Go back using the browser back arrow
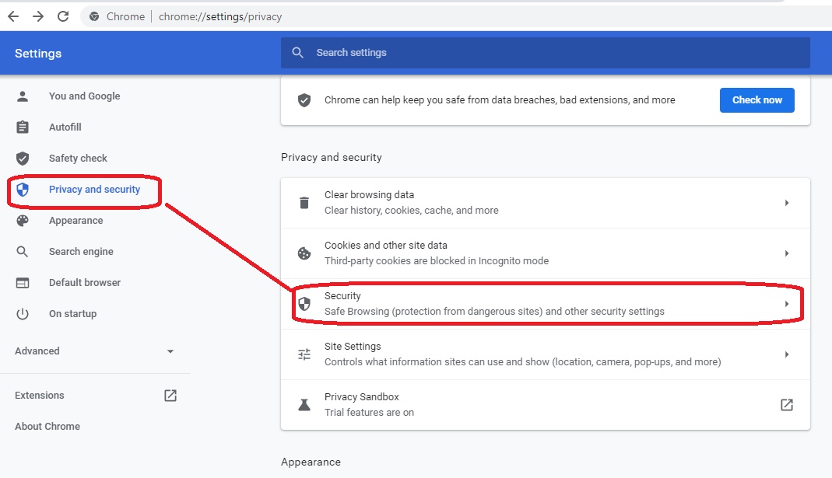This screenshot has height=478, width=832. point(13,16)
